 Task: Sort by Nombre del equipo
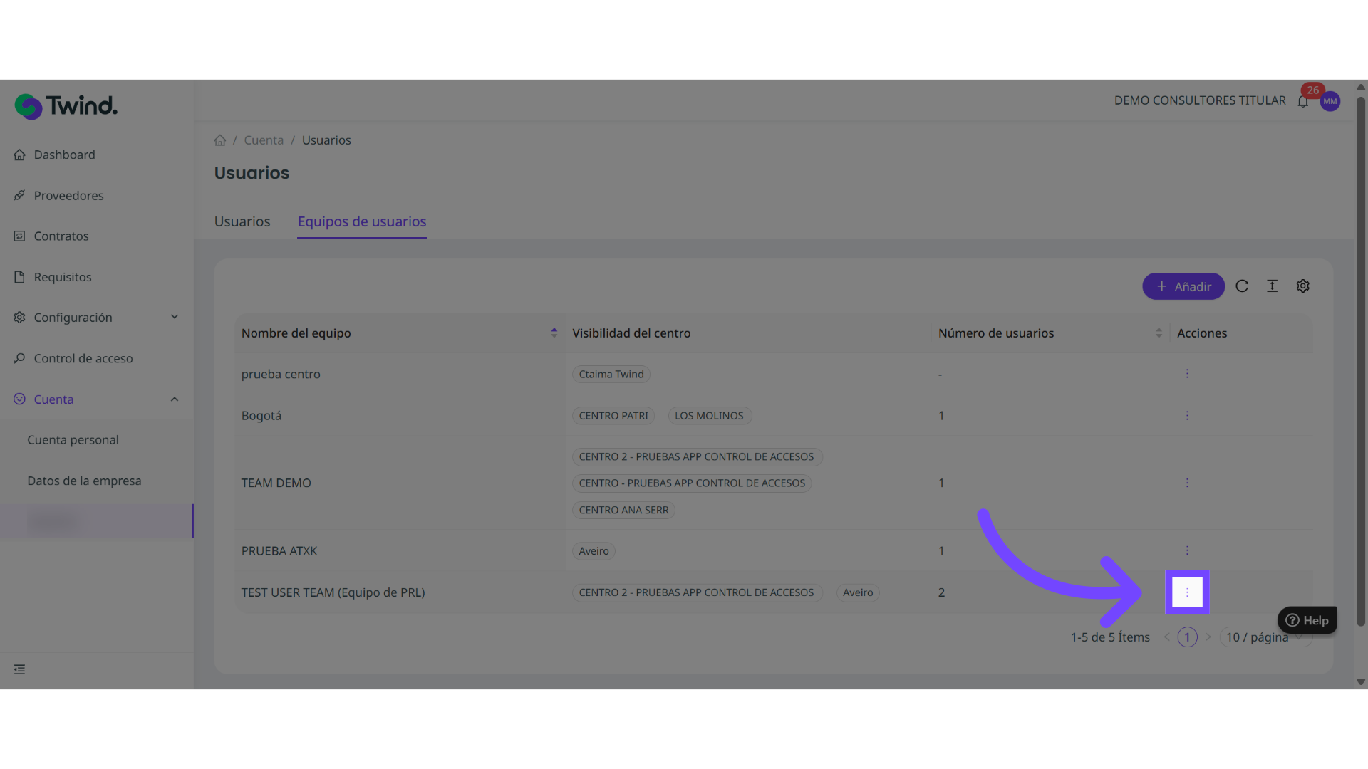(554, 333)
